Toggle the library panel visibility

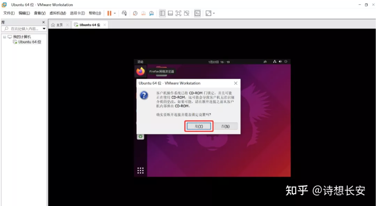tap(162, 13)
